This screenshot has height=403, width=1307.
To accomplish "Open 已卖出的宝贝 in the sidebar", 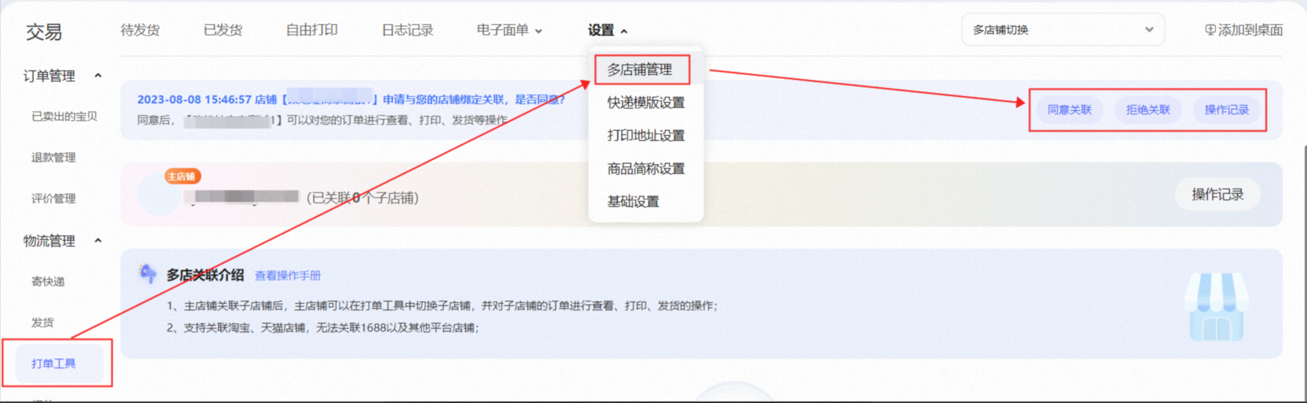I will (x=65, y=116).
